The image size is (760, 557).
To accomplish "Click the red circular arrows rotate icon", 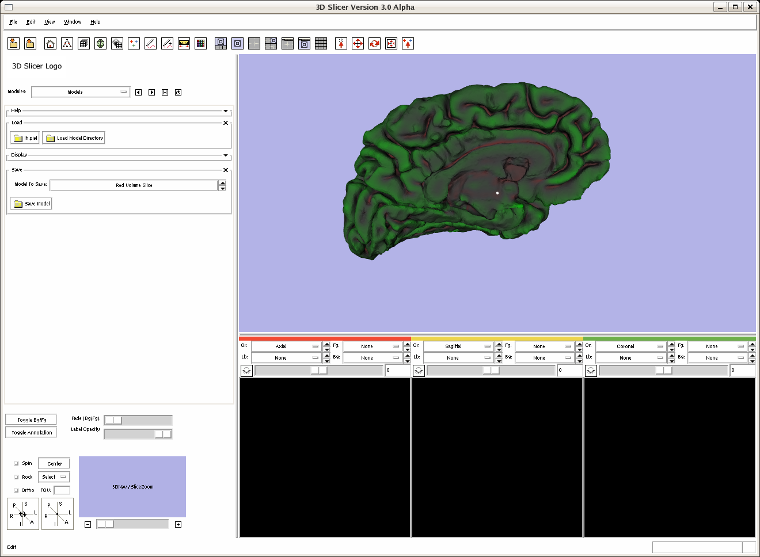I will coord(374,44).
